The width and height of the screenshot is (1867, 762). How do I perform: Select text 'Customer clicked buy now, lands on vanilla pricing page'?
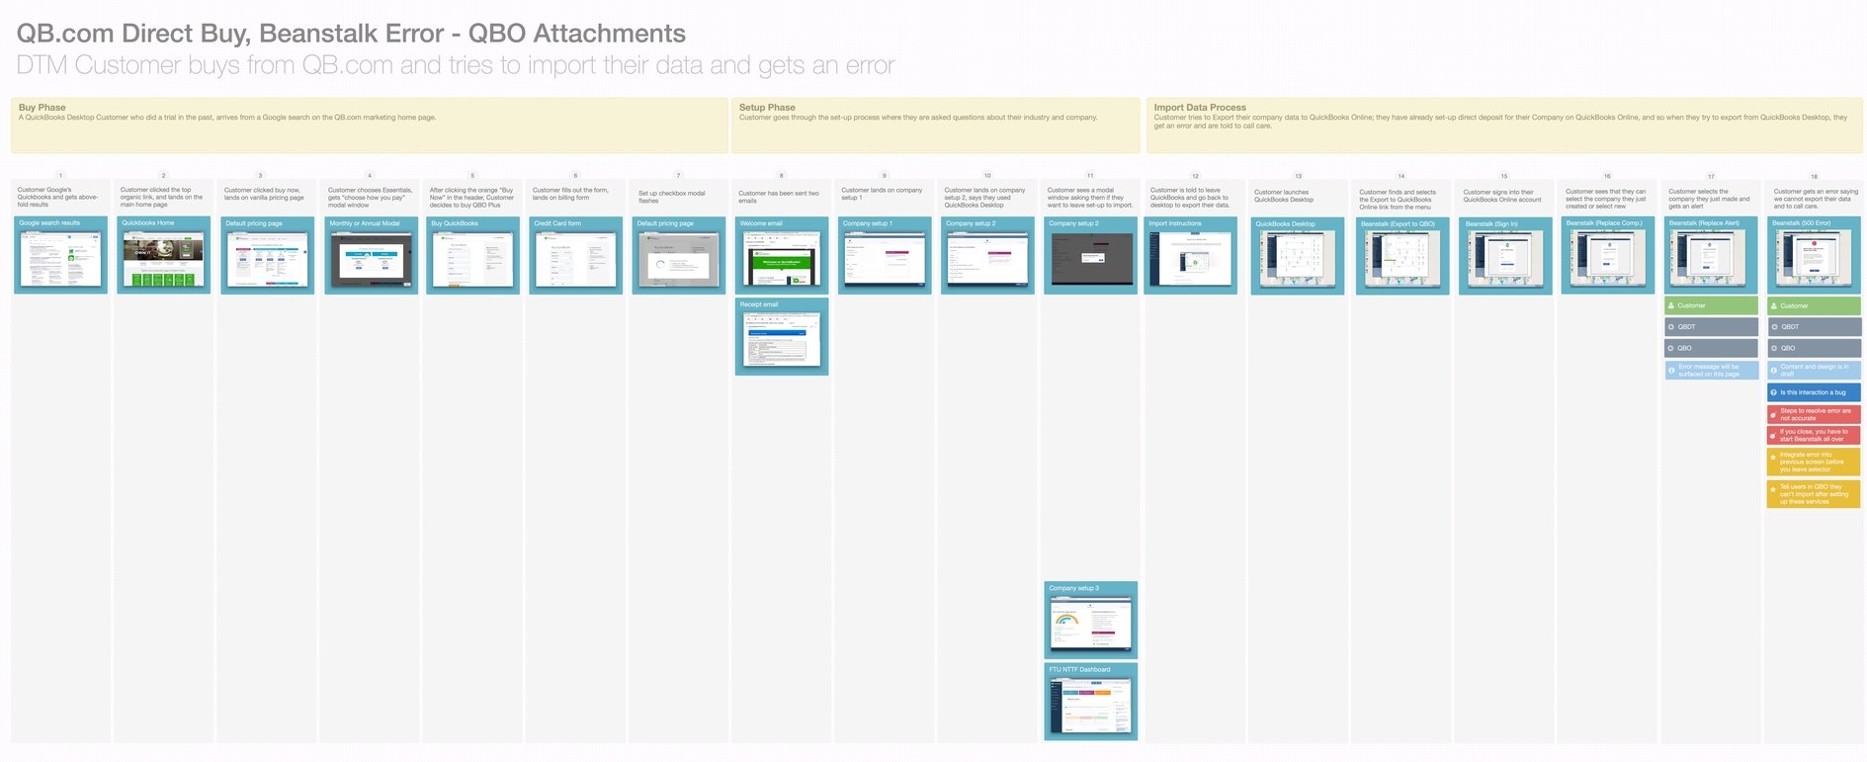[264, 194]
